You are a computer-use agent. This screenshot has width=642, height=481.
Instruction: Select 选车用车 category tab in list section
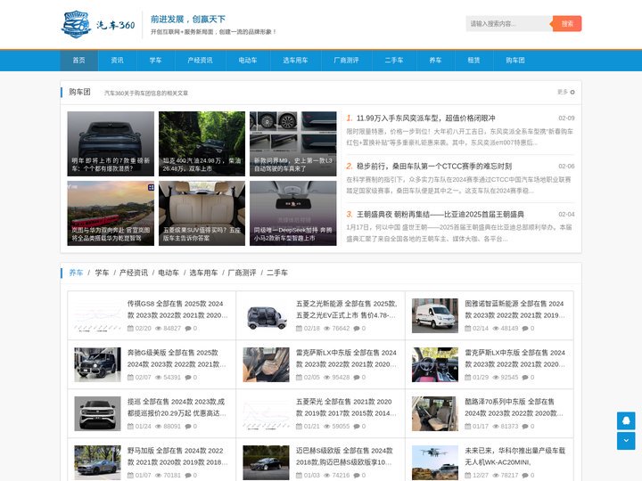pos(203,273)
